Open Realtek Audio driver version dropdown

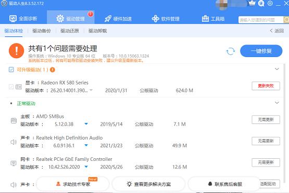86,145
